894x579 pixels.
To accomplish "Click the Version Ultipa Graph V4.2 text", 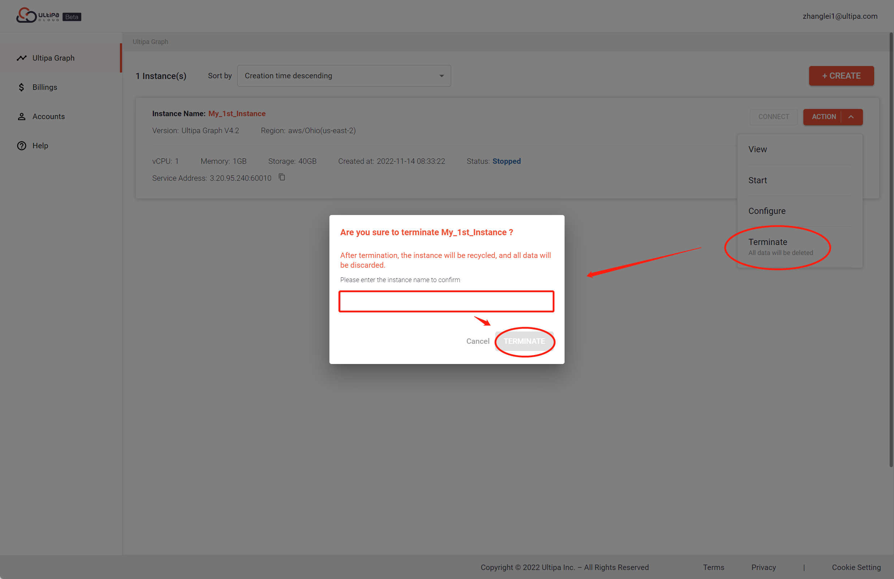I will (195, 131).
